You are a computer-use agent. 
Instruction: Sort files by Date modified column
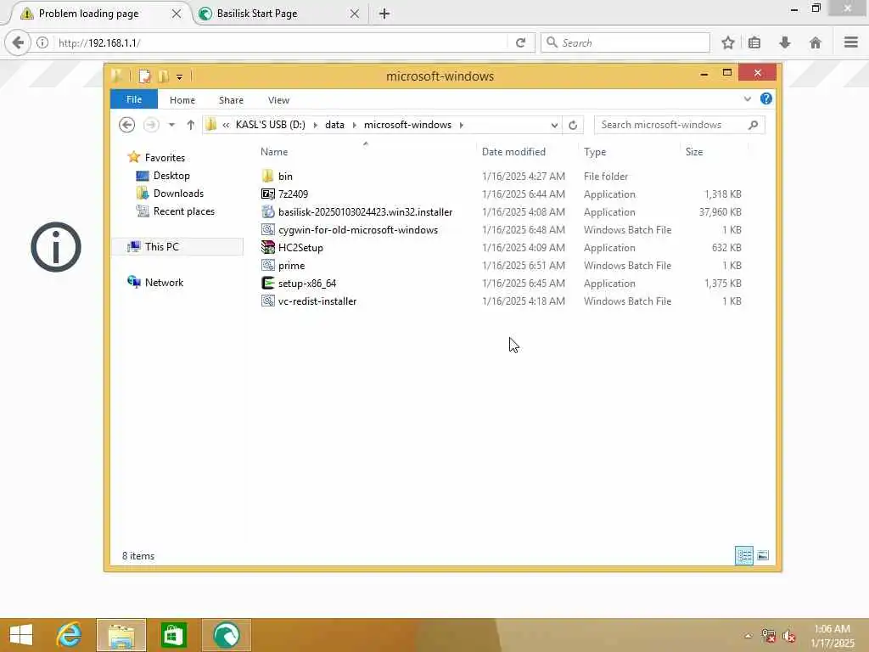513,151
